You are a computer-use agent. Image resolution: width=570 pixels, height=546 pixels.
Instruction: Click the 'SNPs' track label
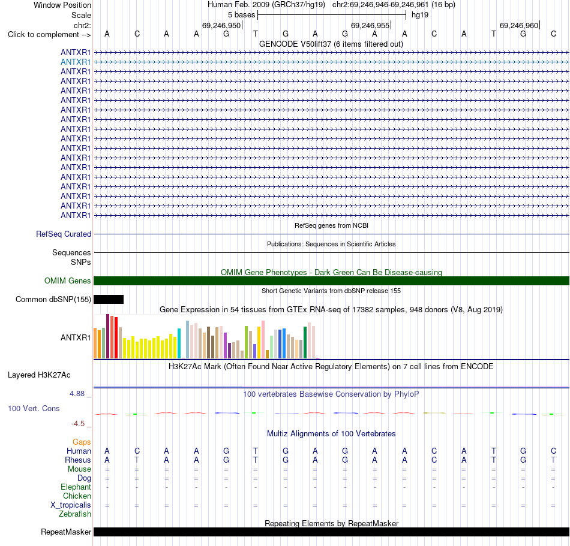click(x=81, y=262)
